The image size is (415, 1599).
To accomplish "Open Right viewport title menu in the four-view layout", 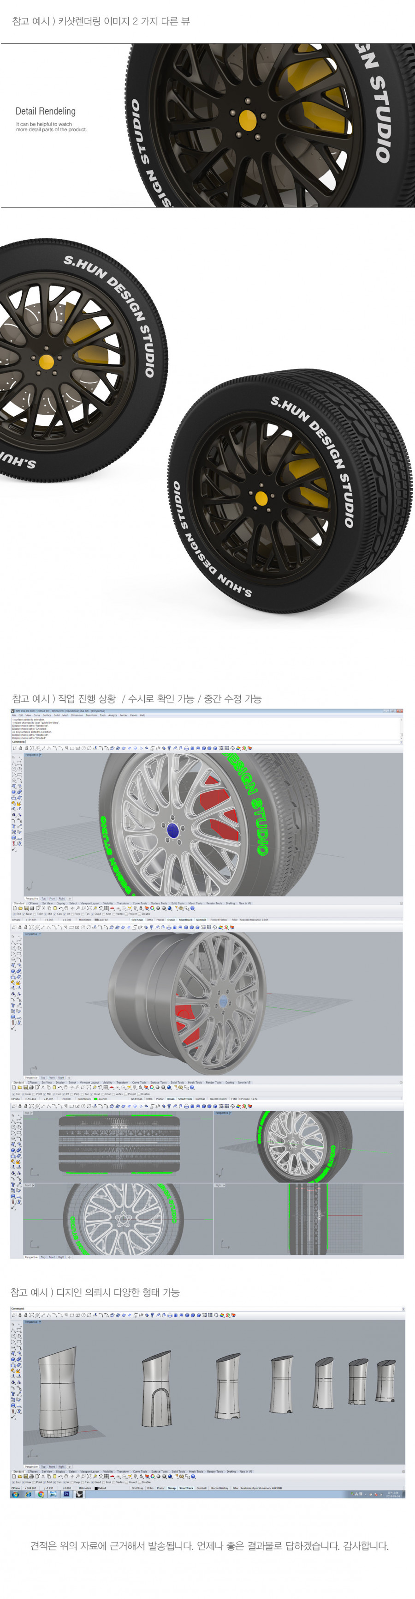I will pos(219,1185).
